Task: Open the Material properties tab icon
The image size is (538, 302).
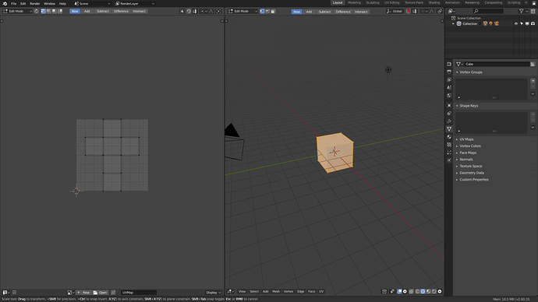Action: click(x=449, y=137)
